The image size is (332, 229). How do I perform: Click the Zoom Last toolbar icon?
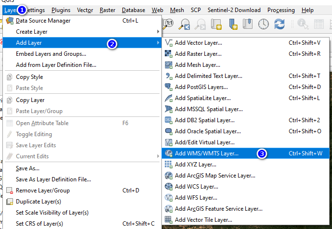tap(185, 24)
